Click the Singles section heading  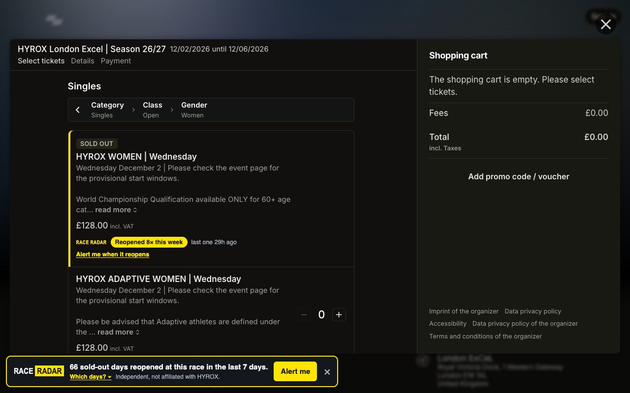(x=84, y=86)
